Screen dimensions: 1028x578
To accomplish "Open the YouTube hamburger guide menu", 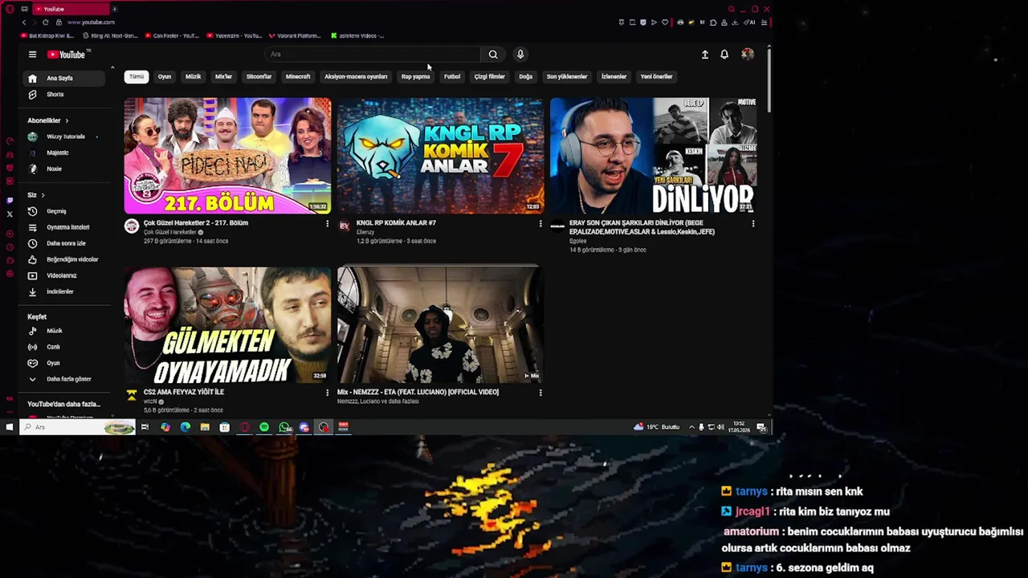I will 32,55.
